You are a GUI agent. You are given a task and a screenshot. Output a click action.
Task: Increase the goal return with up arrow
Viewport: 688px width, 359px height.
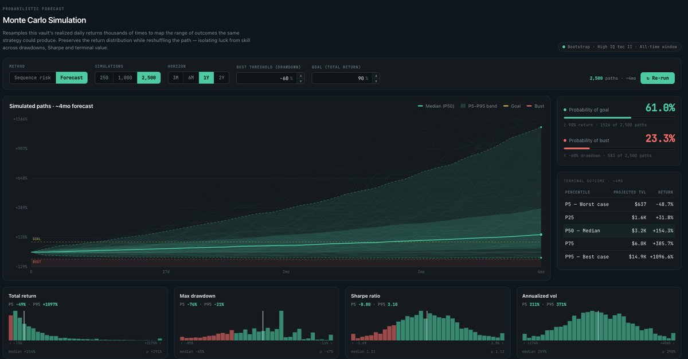376,75
